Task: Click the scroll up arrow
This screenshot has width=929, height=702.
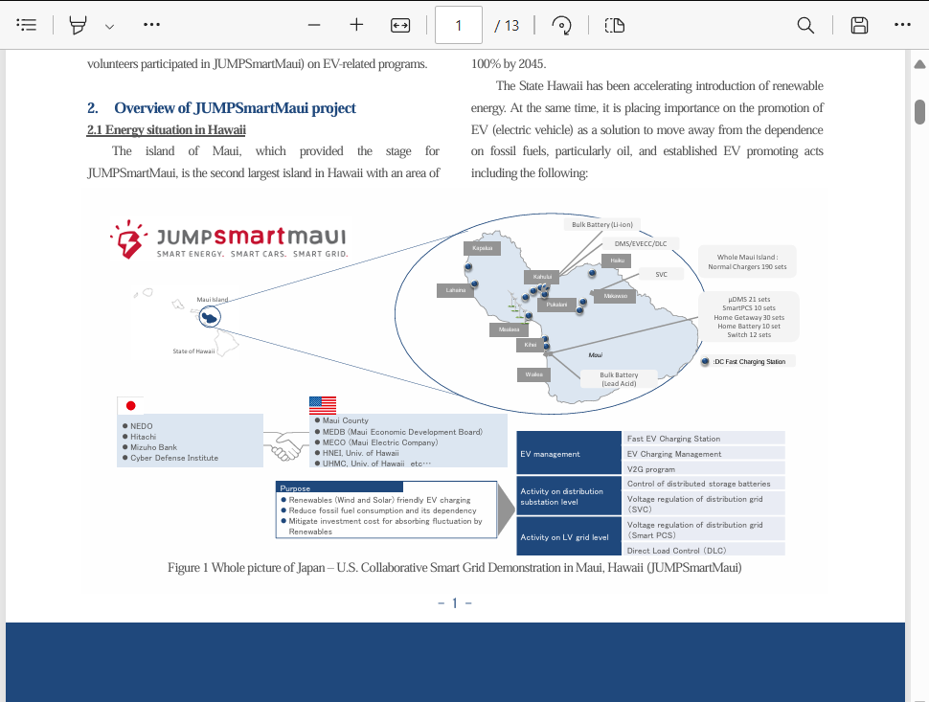Action: [919, 64]
